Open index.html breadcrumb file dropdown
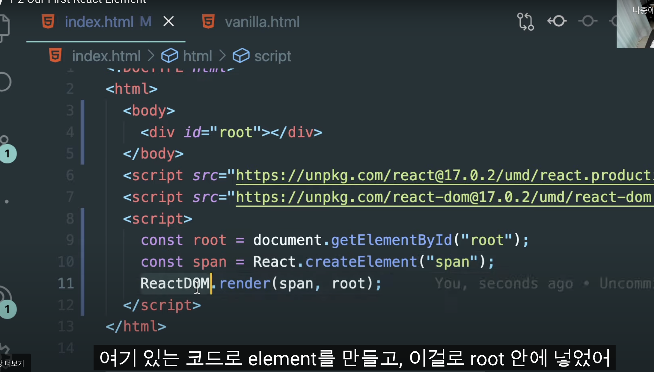The image size is (654, 372). (106, 56)
